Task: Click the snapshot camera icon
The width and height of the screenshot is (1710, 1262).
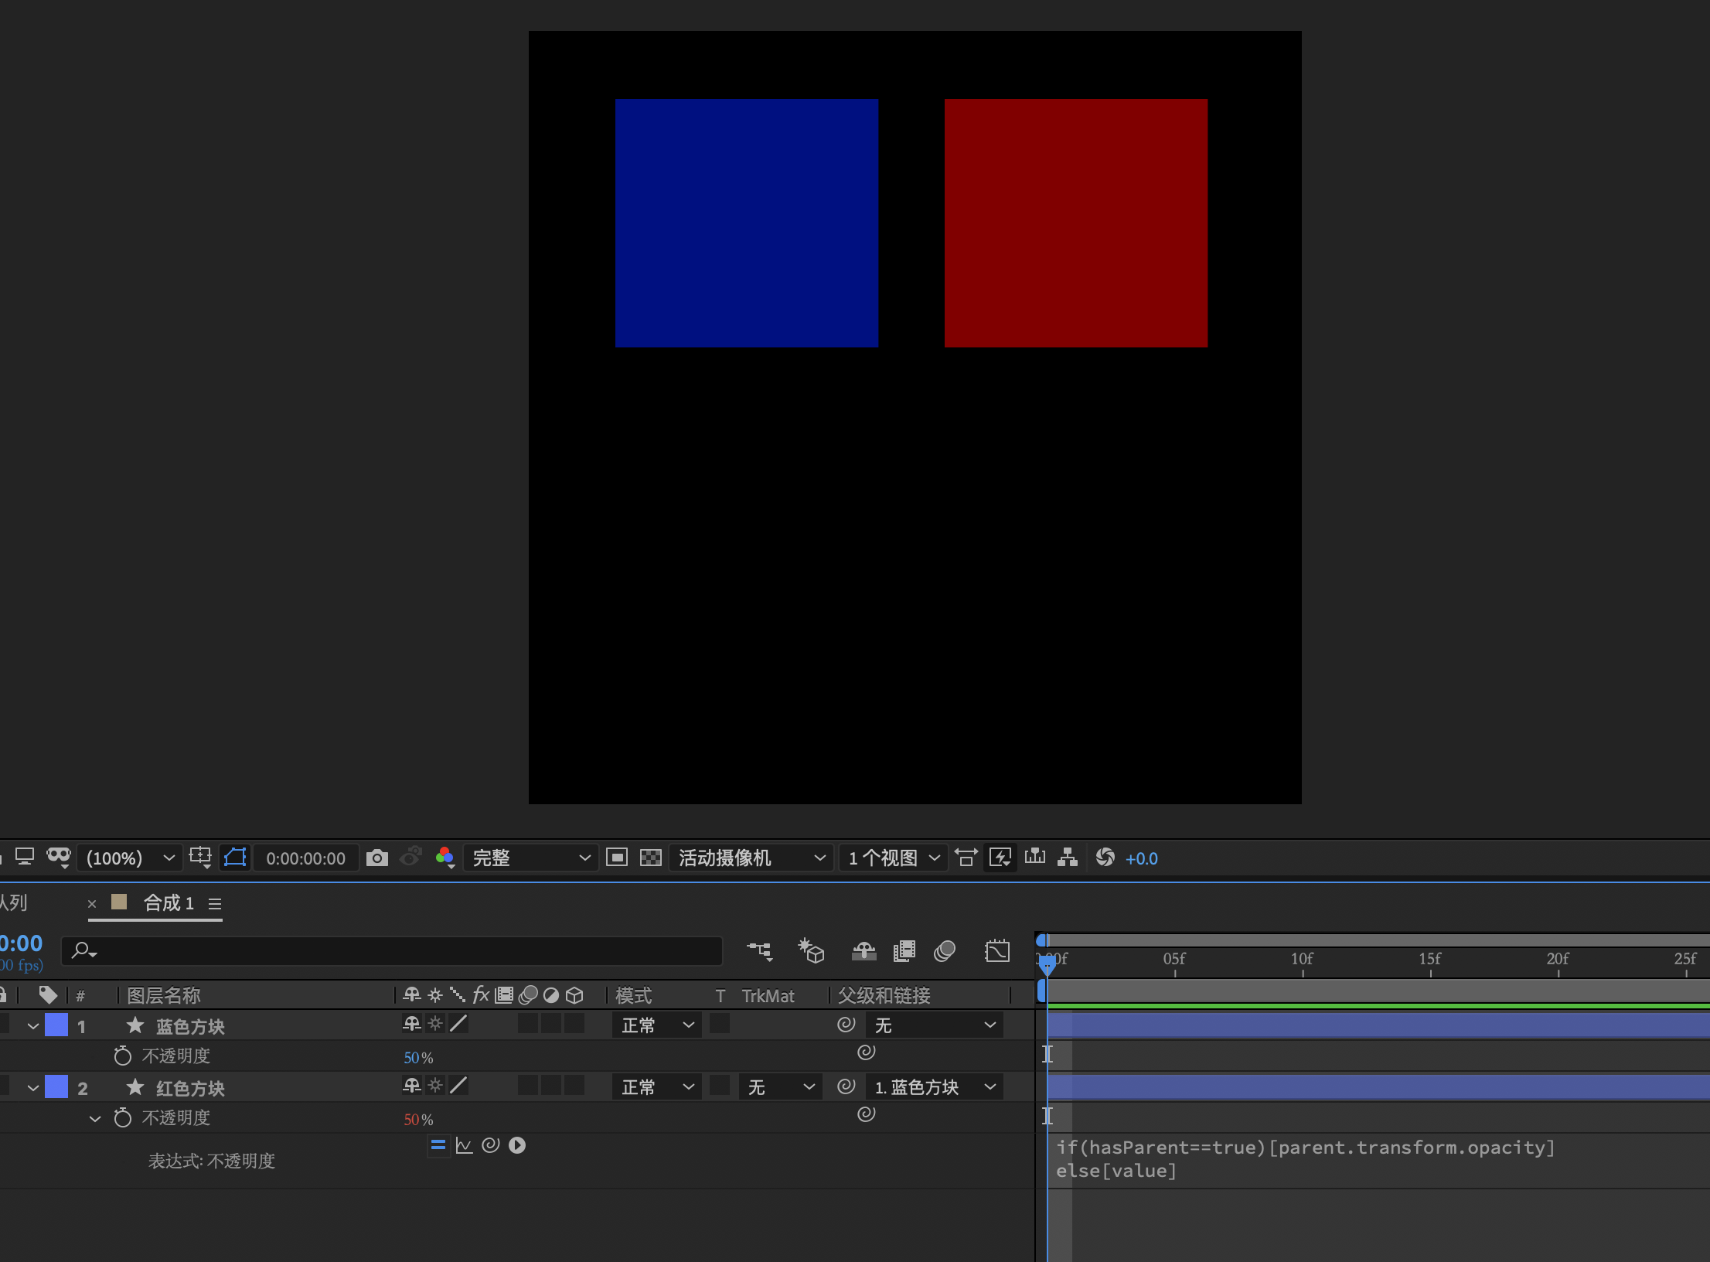Action: pyautogui.click(x=377, y=858)
